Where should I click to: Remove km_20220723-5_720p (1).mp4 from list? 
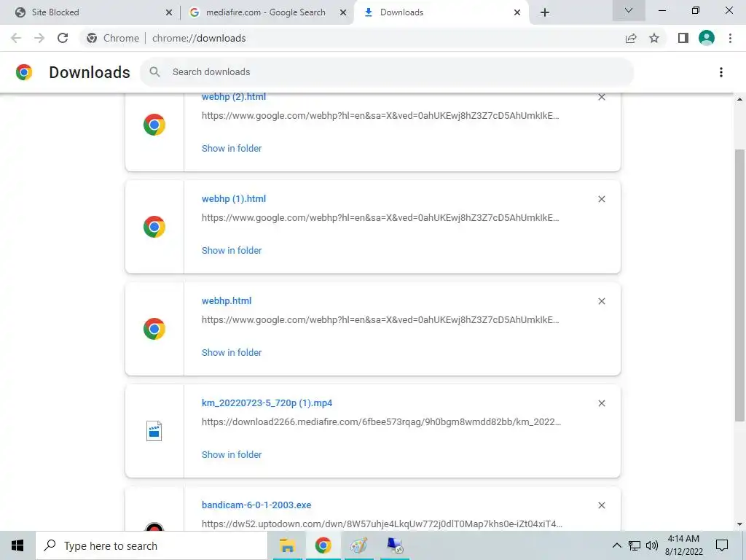(601, 403)
